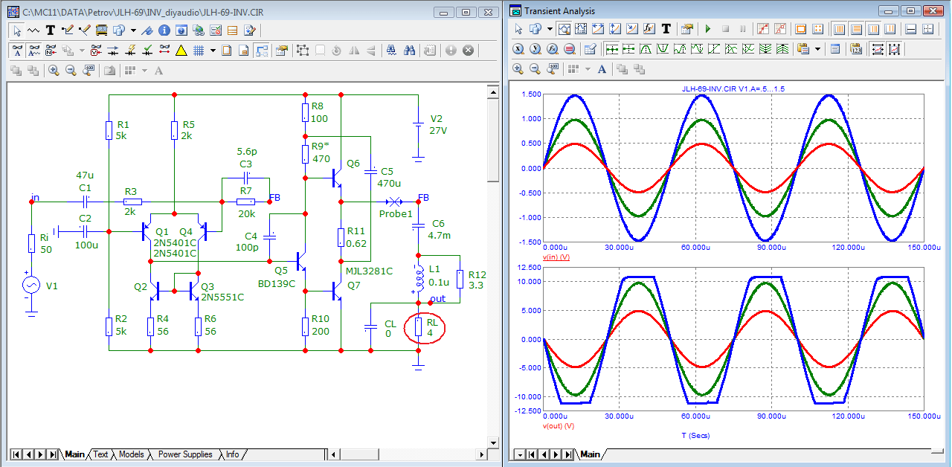
Task: Open Graphics dropdown arrow in schematic toolbar
Action: point(133,30)
